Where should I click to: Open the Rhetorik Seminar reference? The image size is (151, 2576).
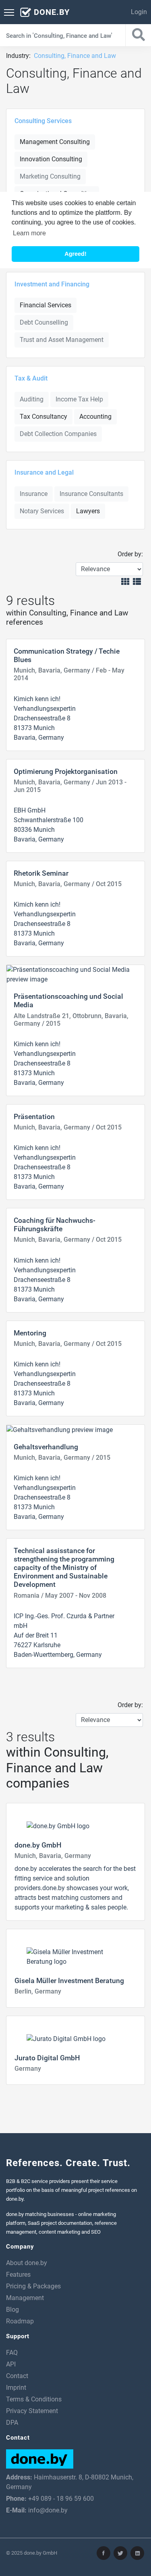tap(41, 873)
